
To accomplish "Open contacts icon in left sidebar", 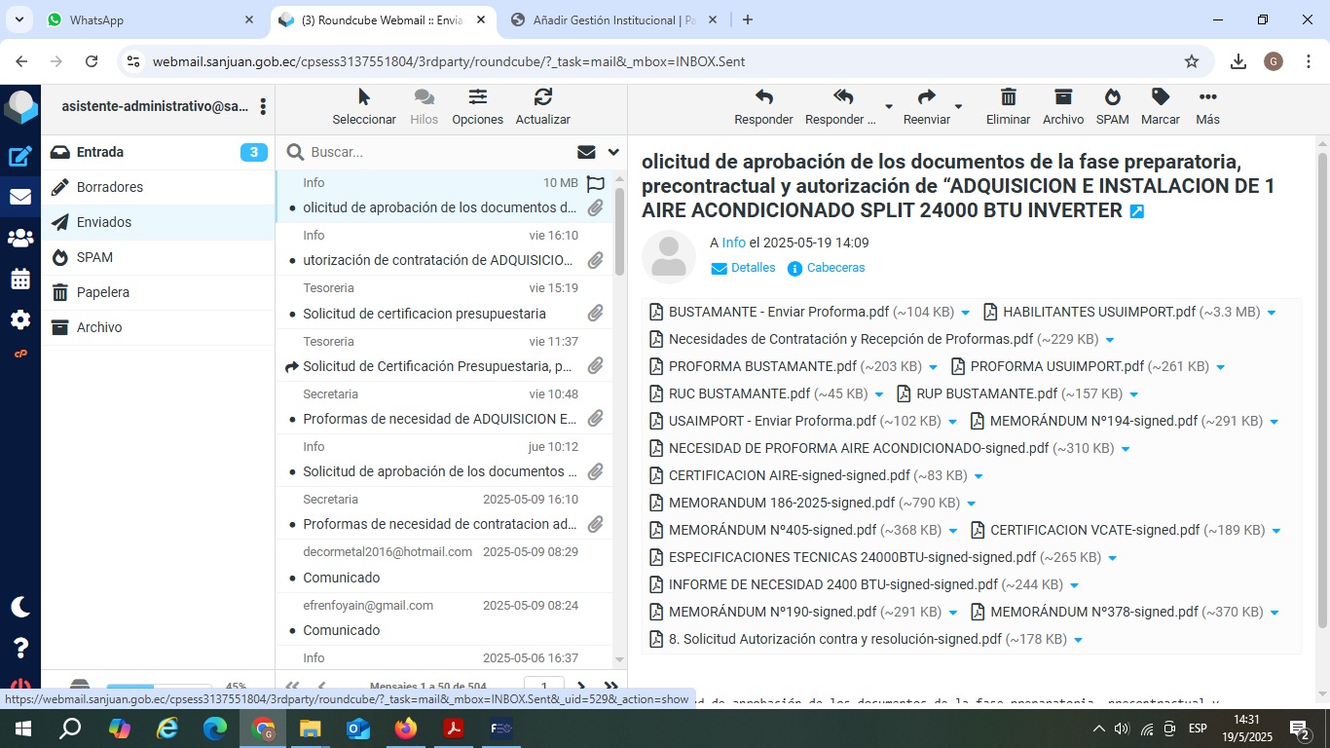I will pyautogui.click(x=19, y=238).
